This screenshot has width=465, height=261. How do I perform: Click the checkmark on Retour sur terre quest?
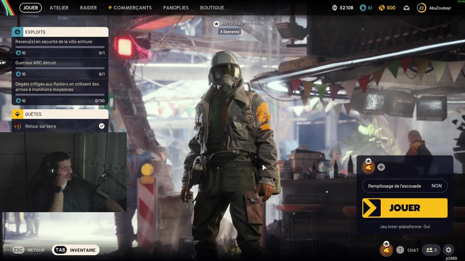(102, 126)
